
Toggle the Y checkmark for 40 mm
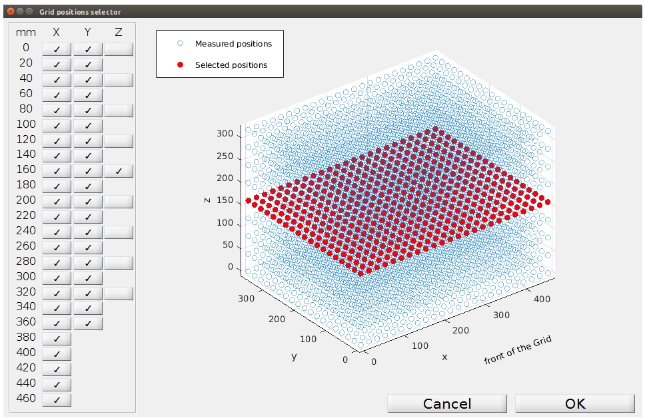[x=88, y=80]
